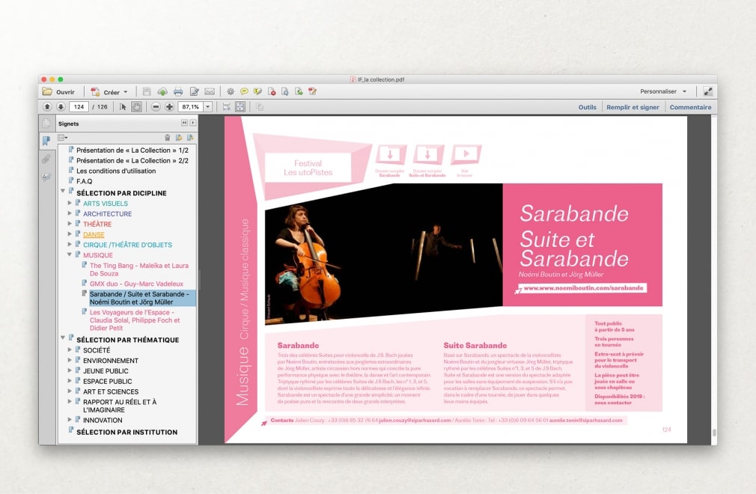The width and height of the screenshot is (756, 494).
Task: Select the arrow selection tool
Action: (125, 106)
